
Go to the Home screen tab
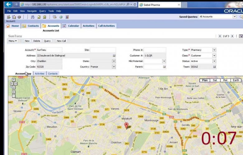(13, 26)
